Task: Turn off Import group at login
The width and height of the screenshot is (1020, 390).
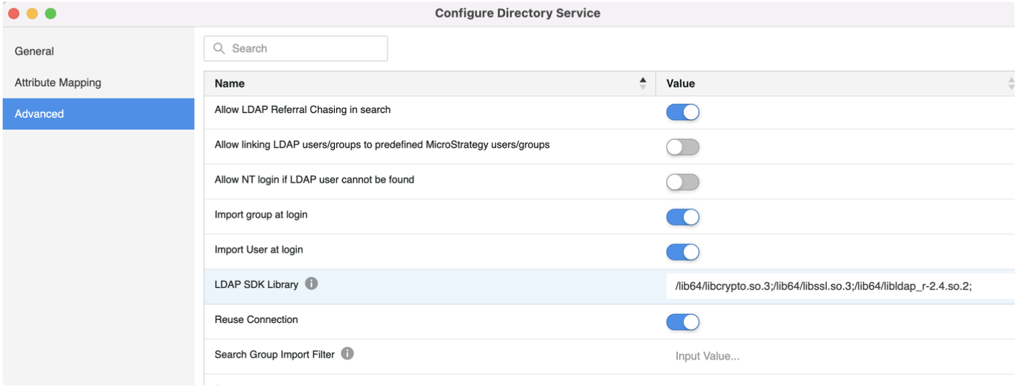Action: [682, 217]
